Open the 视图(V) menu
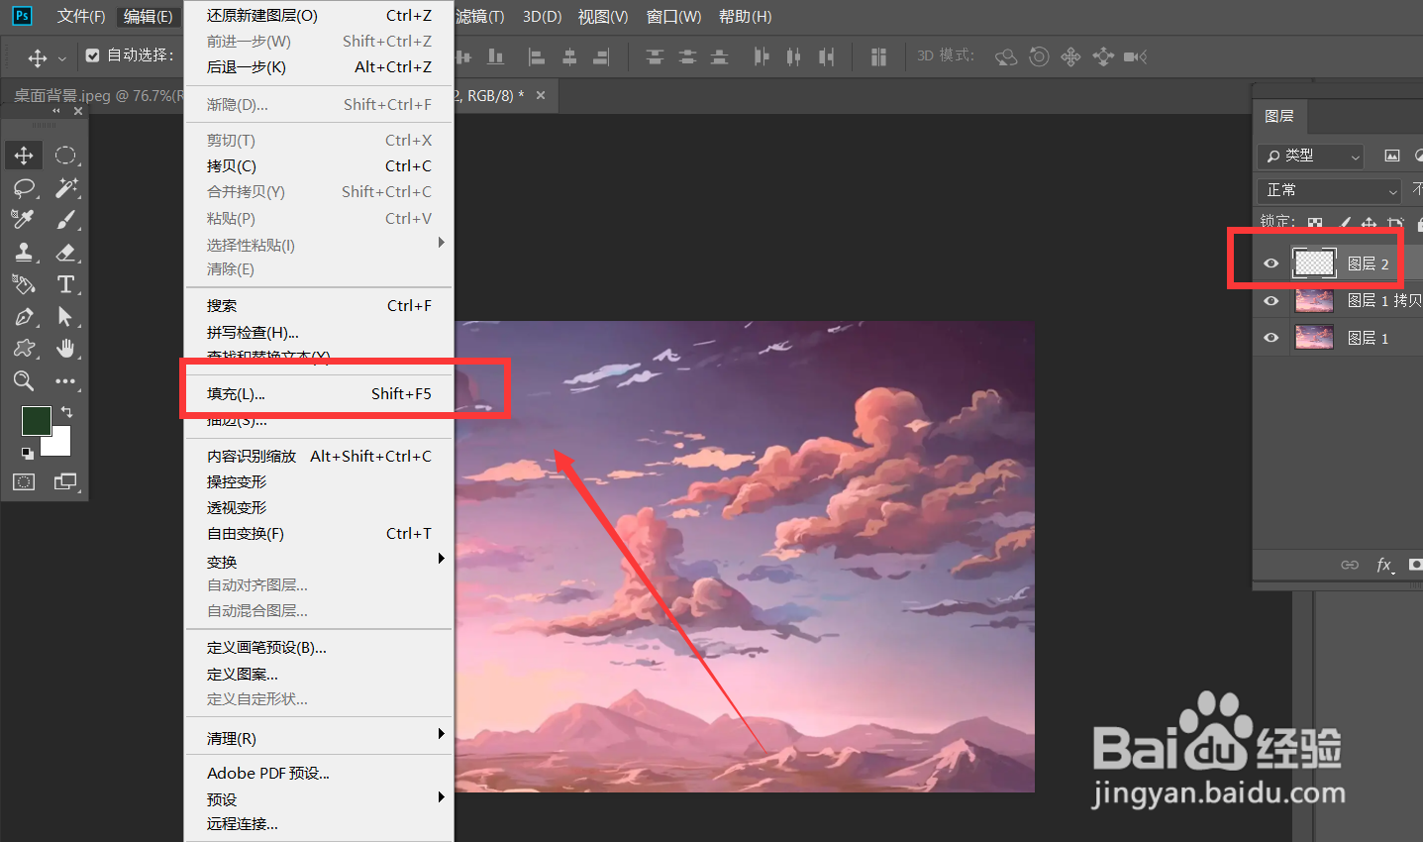1423x842 pixels. pos(603,17)
